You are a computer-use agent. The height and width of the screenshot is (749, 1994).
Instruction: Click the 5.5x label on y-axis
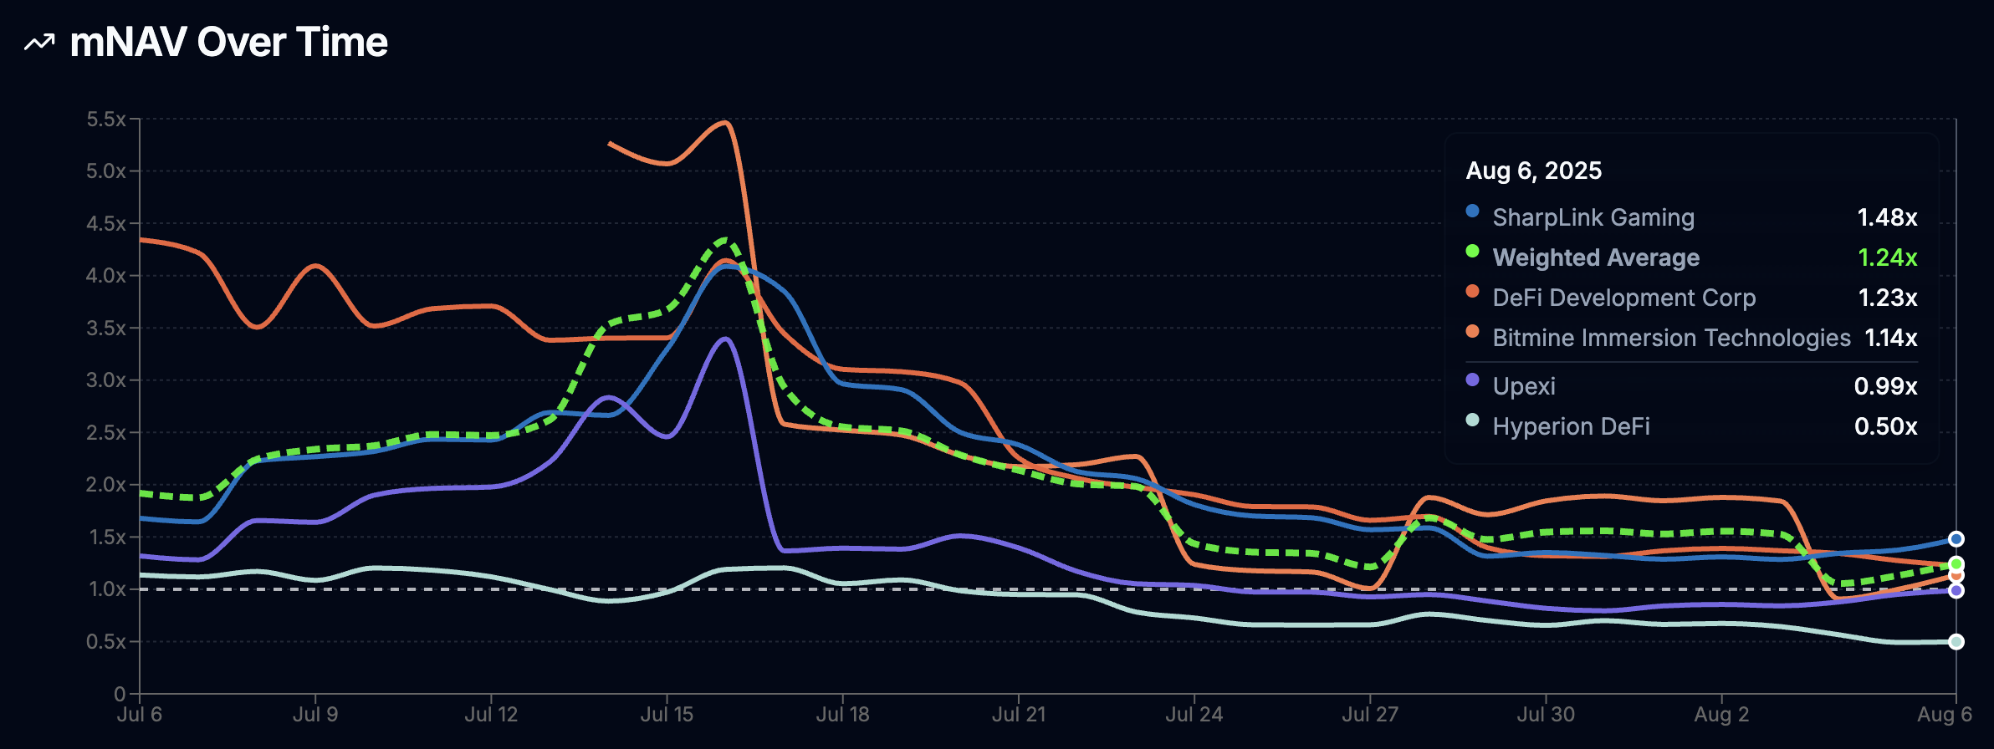tap(105, 120)
